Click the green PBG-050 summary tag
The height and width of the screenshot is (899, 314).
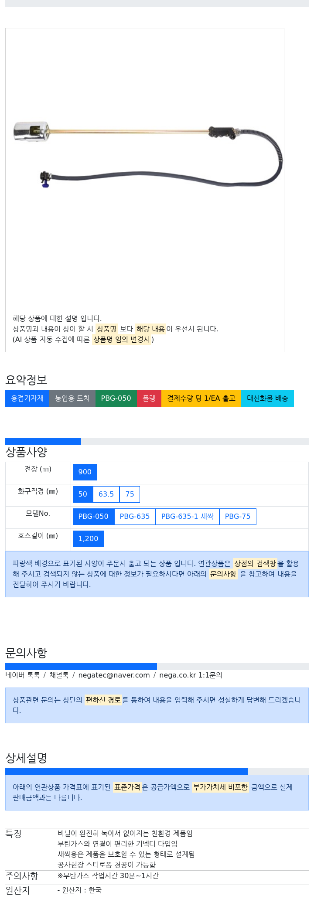116,398
